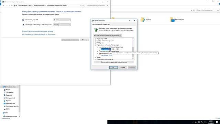Select the Дополнительные параметры tab
The width and height of the screenshot is (220, 124).
[101, 24]
